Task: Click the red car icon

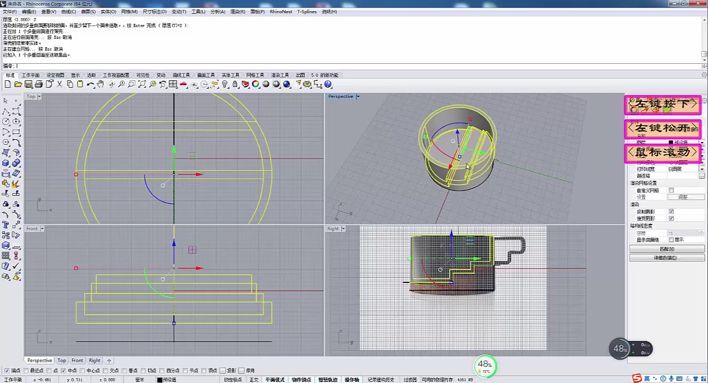Action: [184, 84]
